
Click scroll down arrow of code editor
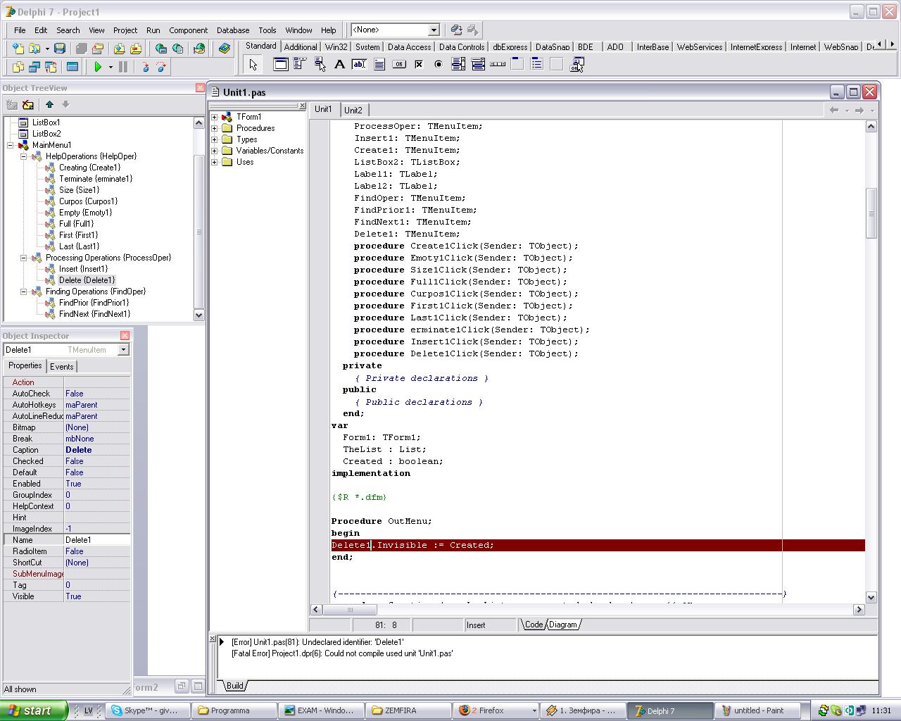(x=871, y=597)
